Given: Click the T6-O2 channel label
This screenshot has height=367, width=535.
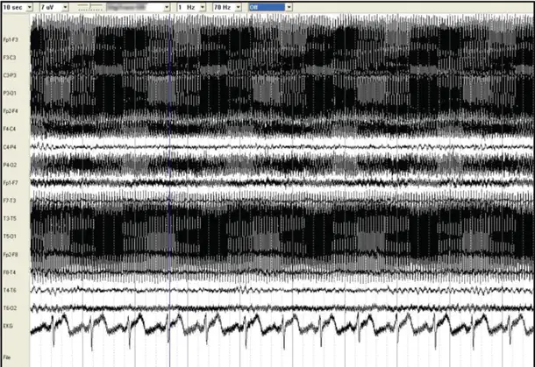Looking at the screenshot, I should click(x=10, y=308).
